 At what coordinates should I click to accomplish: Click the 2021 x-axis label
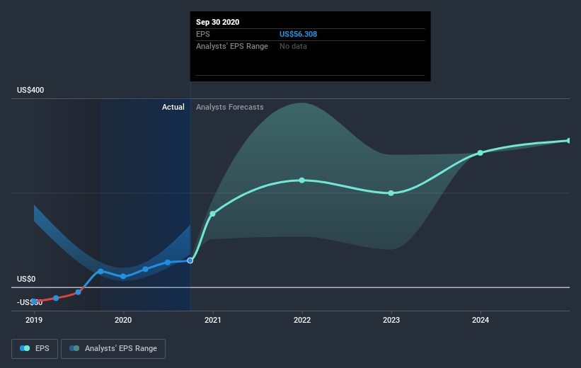(213, 320)
